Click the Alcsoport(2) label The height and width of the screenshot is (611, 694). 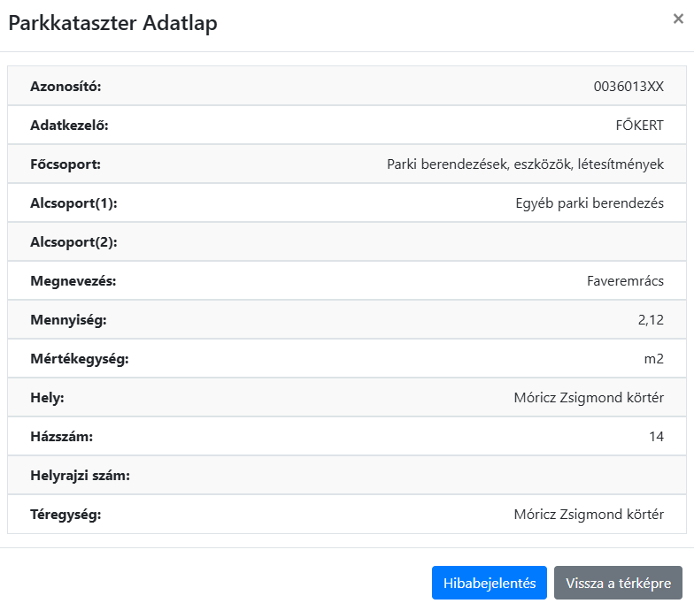(73, 242)
